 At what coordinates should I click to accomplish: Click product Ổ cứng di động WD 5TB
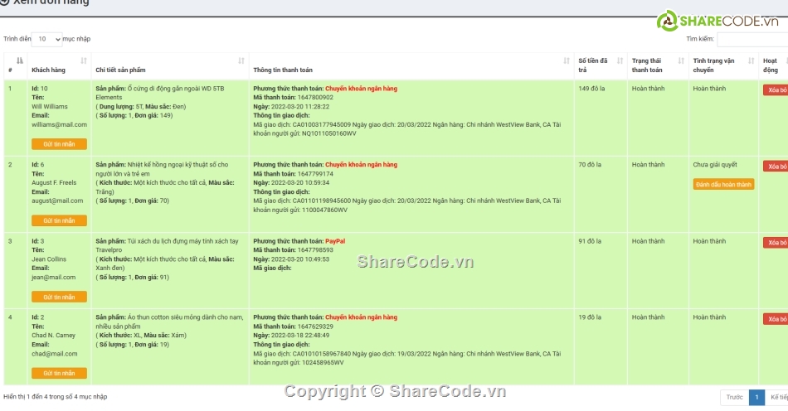tap(160, 93)
